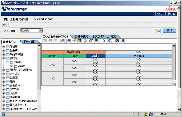The image size is (182, 117).
Task: Expand the 床面積 tree node
Action: [x=4, y=93]
